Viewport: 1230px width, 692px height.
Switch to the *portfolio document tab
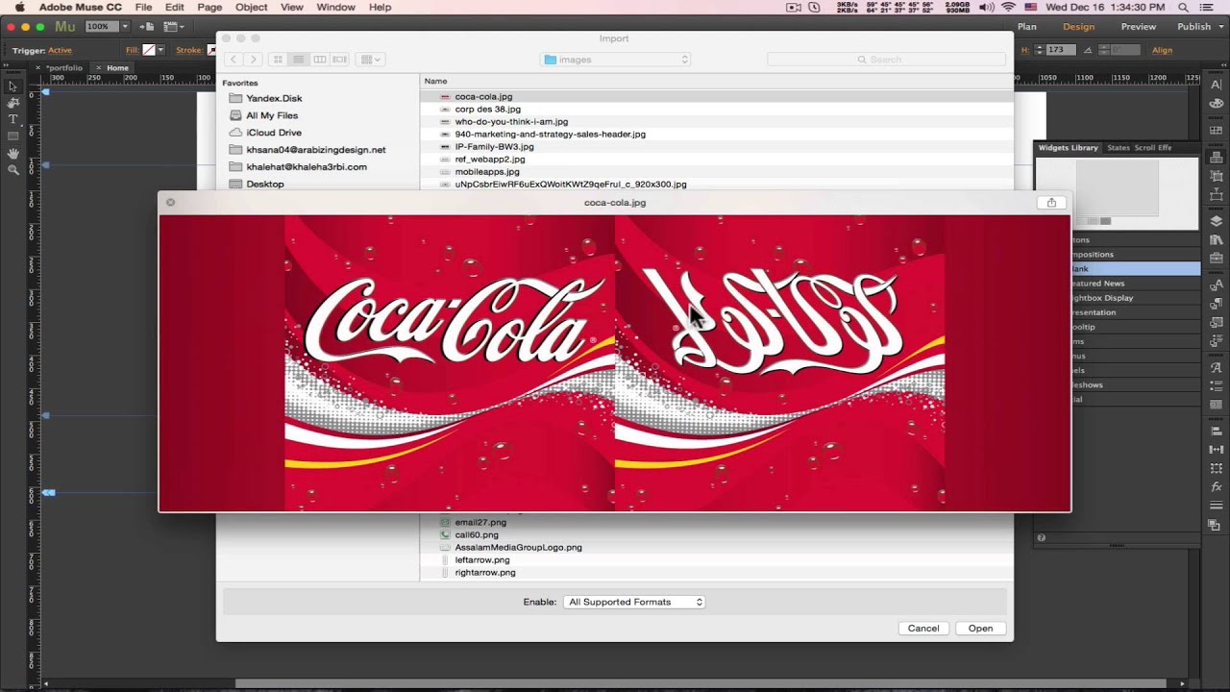[x=64, y=68]
